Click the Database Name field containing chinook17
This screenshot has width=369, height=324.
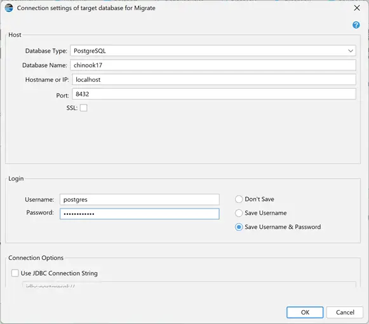coord(213,65)
